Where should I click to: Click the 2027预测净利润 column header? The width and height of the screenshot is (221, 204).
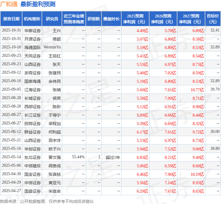191,19
